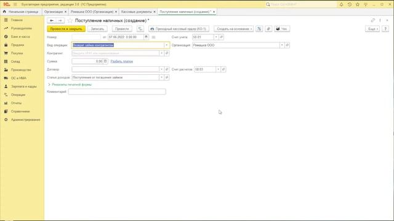Expand Статья доходов dropdown arrow
394x221 pixels.
161,77
